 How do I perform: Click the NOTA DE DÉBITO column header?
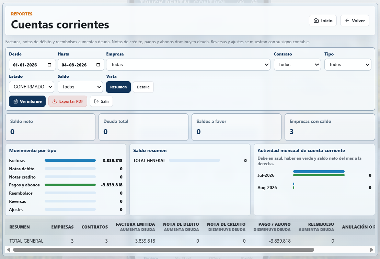(x=181, y=227)
